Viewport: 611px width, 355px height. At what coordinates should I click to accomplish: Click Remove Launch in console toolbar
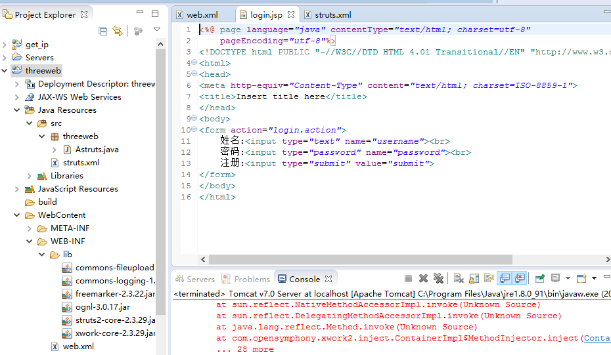pos(423,278)
